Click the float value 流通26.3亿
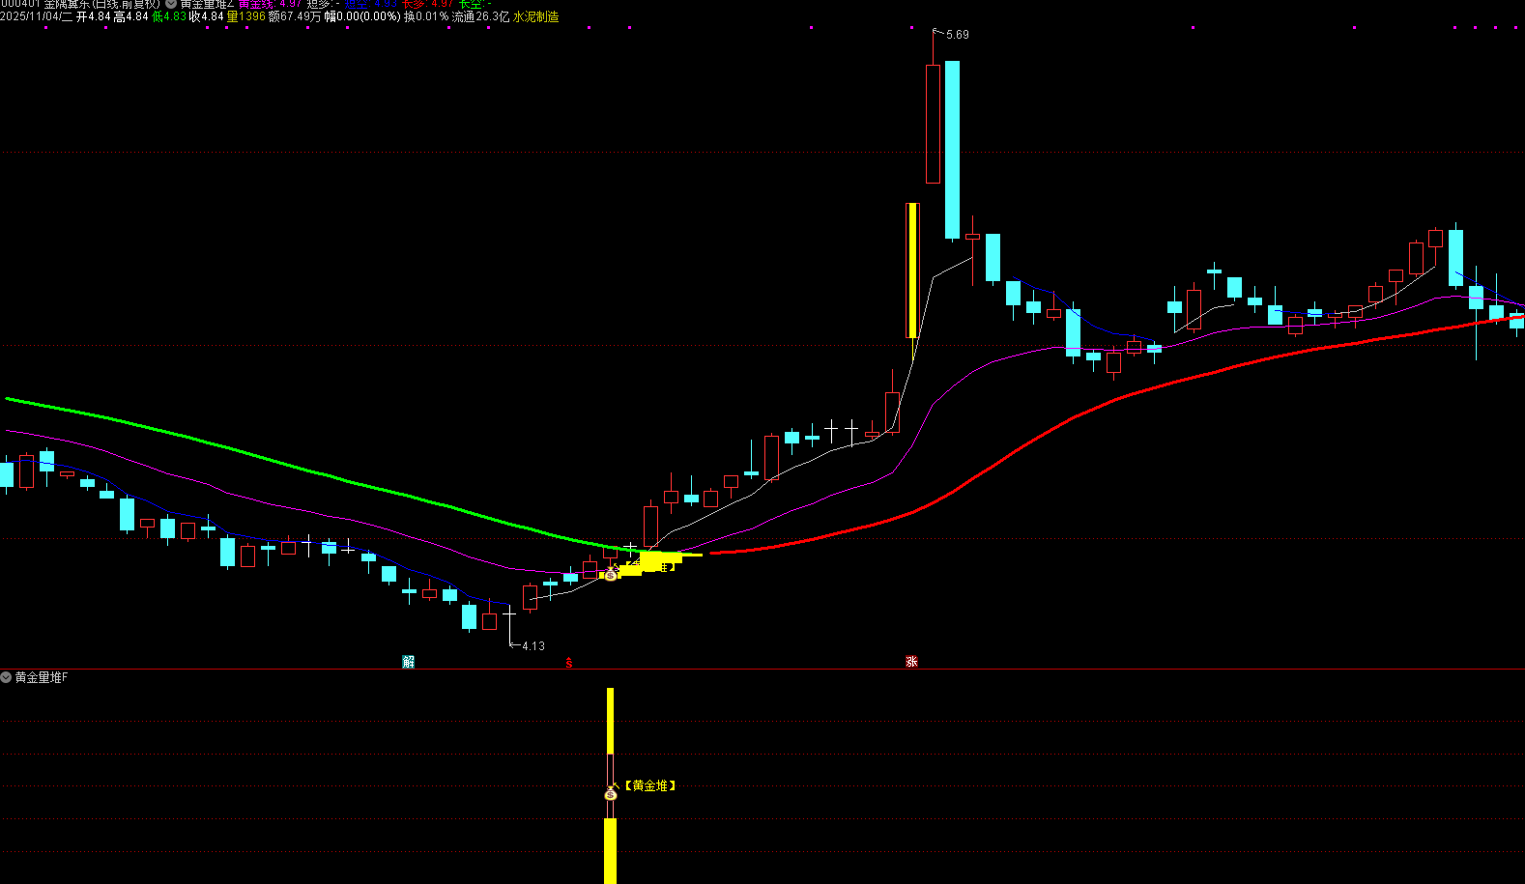The height and width of the screenshot is (884, 1525). [x=480, y=16]
